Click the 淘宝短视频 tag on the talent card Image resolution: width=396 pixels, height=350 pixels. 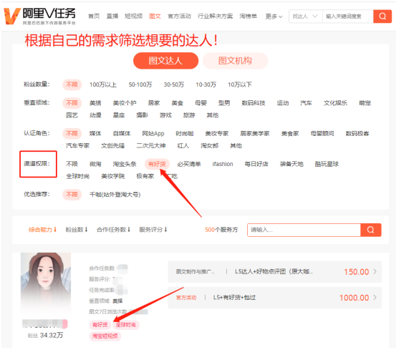(105, 336)
